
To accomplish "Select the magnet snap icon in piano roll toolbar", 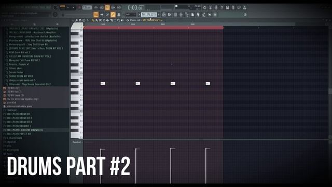I will 80,20.
